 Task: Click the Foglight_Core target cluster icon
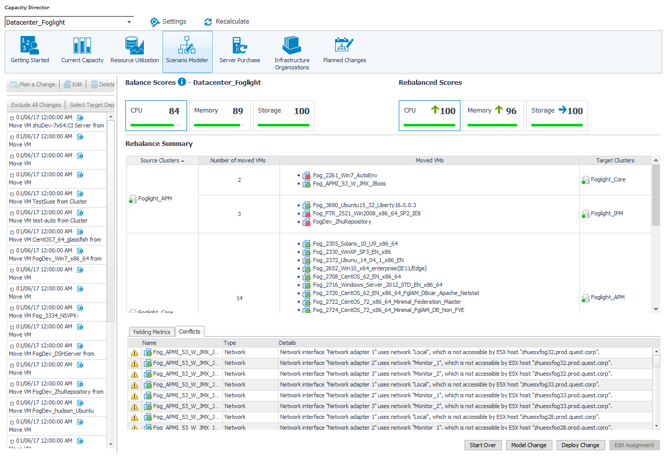click(x=586, y=180)
